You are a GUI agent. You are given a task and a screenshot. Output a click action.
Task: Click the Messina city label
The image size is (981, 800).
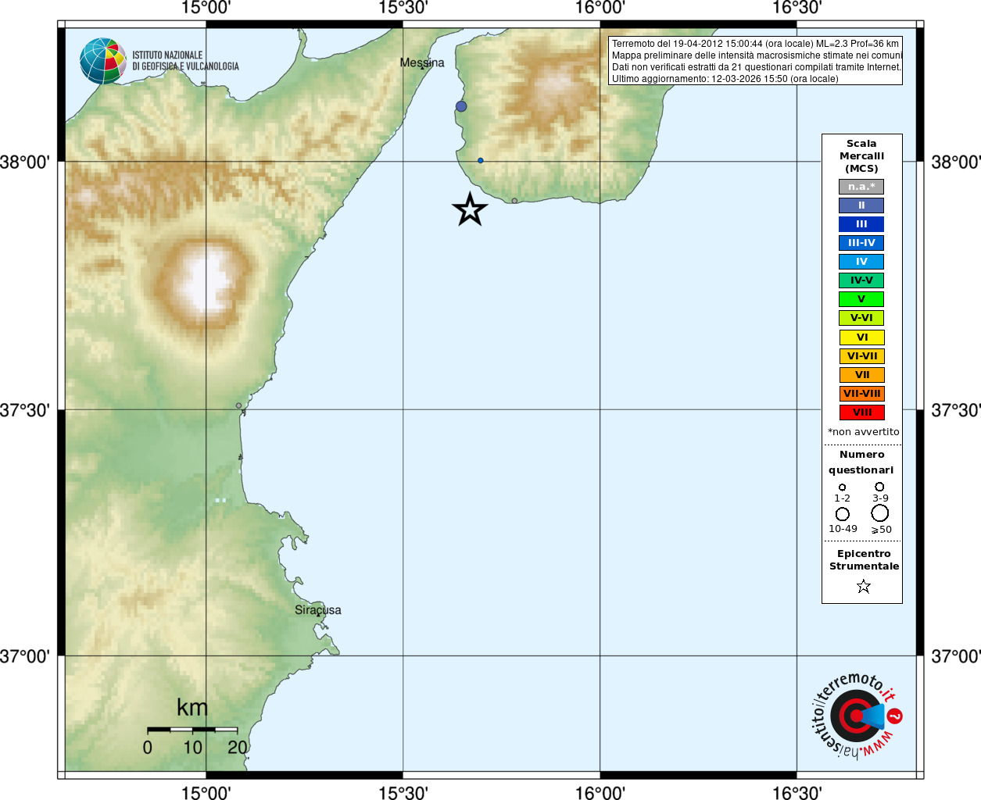coord(422,62)
